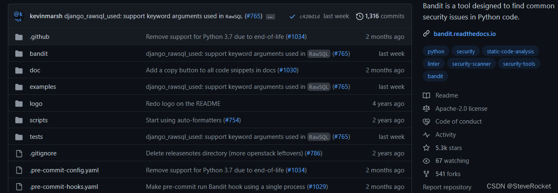558x193 pixels.
Task: Open the examples directory
Action: click(43, 87)
